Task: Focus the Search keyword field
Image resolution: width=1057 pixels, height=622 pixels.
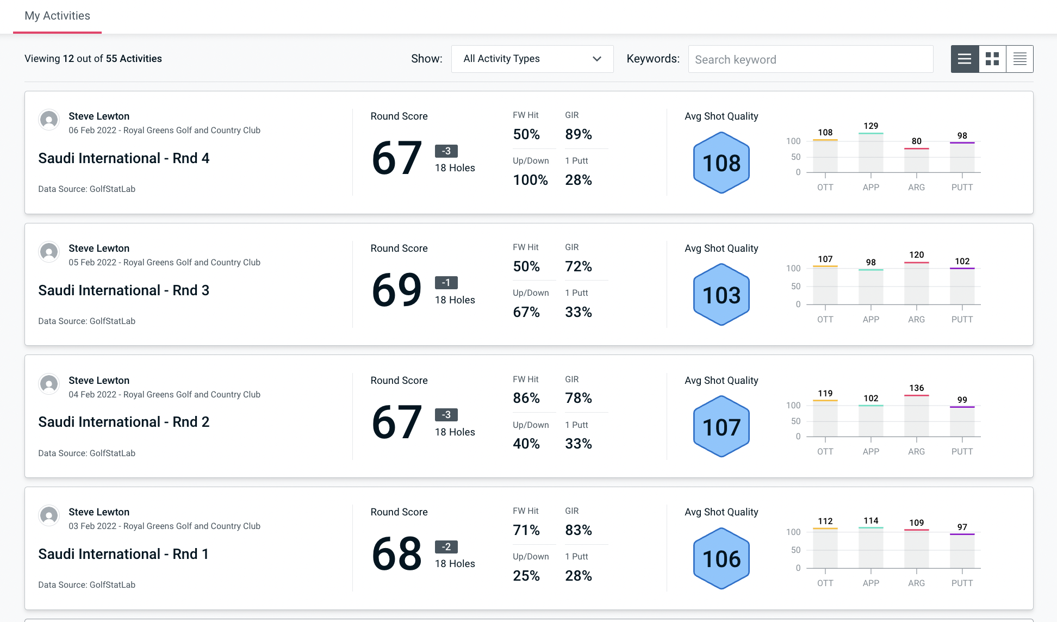Action: tap(810, 59)
